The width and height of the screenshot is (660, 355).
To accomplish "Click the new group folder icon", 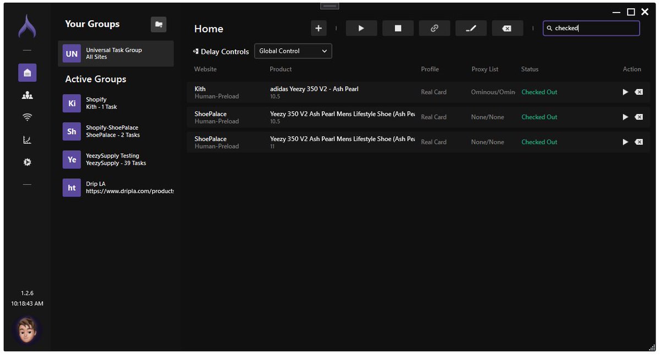I will [158, 24].
